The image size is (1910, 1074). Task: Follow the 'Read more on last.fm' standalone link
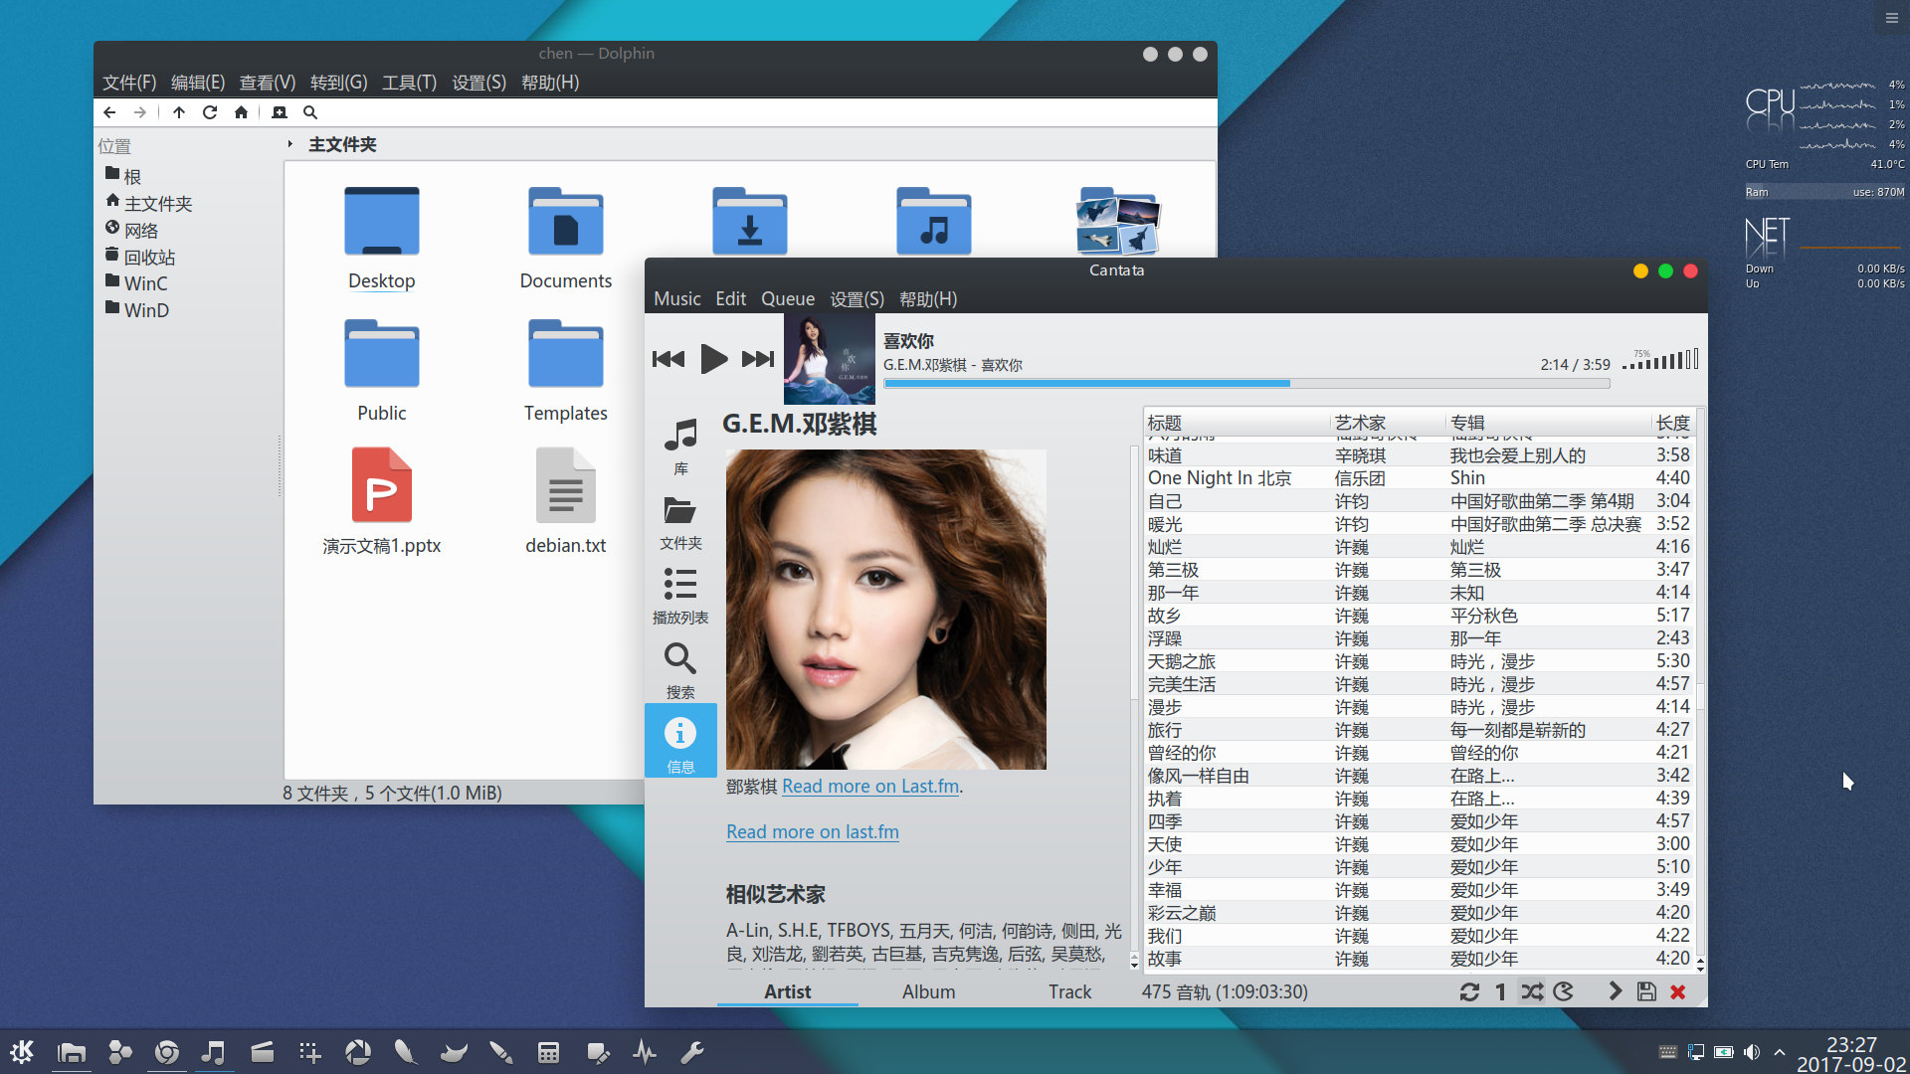click(x=812, y=831)
